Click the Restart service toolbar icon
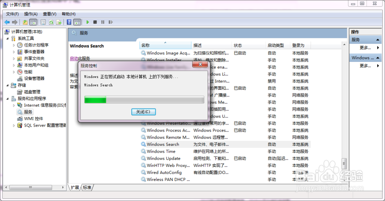 coord(110,22)
